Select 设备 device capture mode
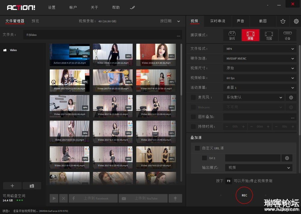This screenshot has width=301, height=214. coord(287,35)
